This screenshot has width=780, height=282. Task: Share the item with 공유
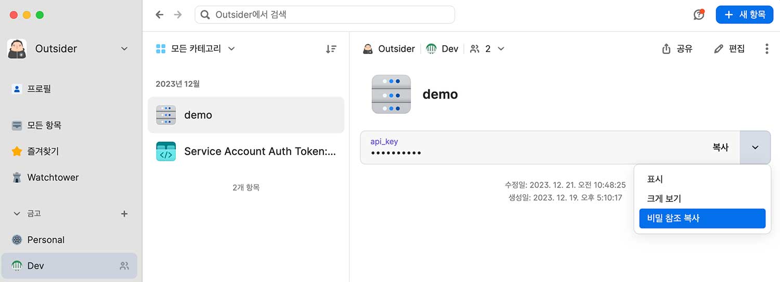[x=677, y=49]
